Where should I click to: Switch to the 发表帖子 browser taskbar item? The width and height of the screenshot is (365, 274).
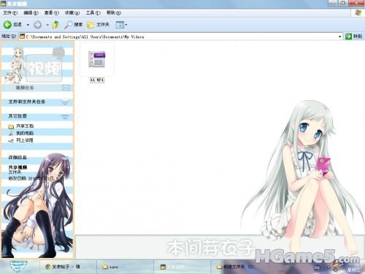[x=68, y=267]
